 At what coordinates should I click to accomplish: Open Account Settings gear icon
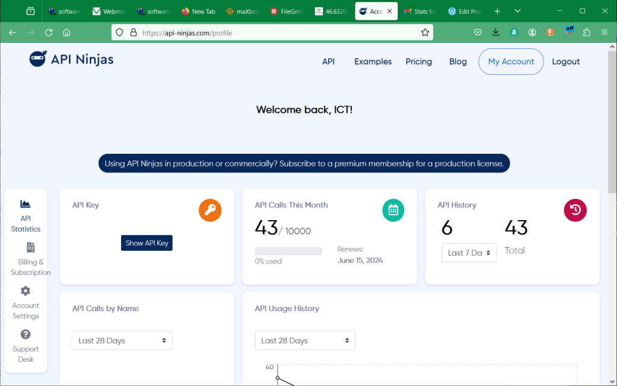(25, 291)
